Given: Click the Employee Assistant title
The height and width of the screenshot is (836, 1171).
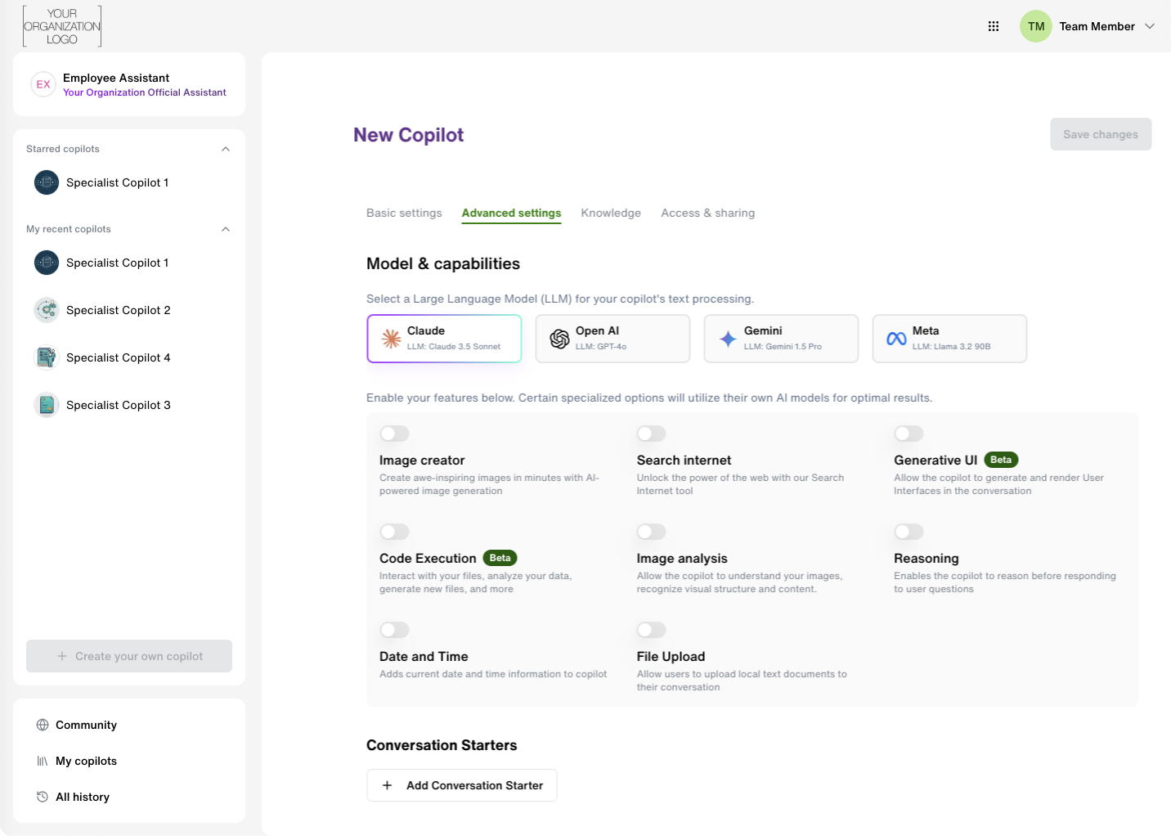Looking at the screenshot, I should pyautogui.click(x=116, y=78).
